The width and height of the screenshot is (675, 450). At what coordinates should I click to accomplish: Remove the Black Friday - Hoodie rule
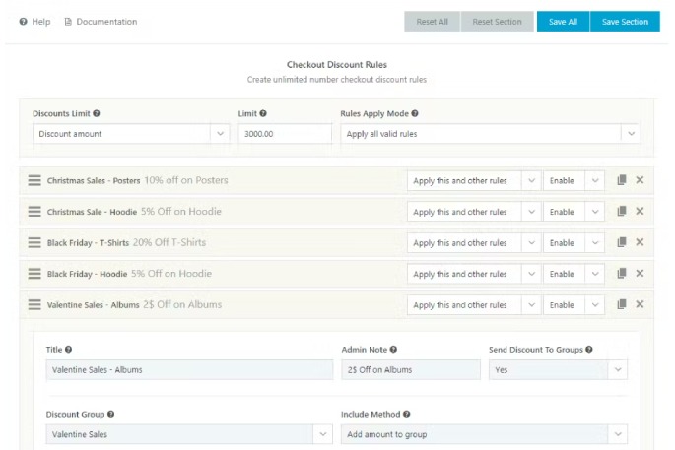pyautogui.click(x=640, y=274)
